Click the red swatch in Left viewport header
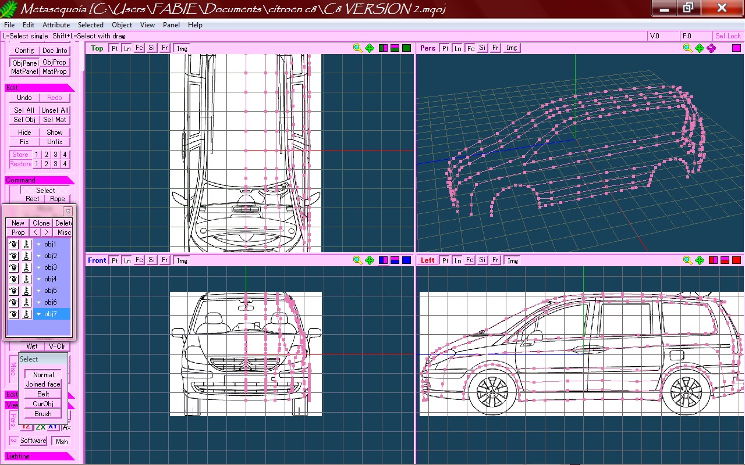Image resolution: width=745 pixels, height=465 pixels. point(736,260)
